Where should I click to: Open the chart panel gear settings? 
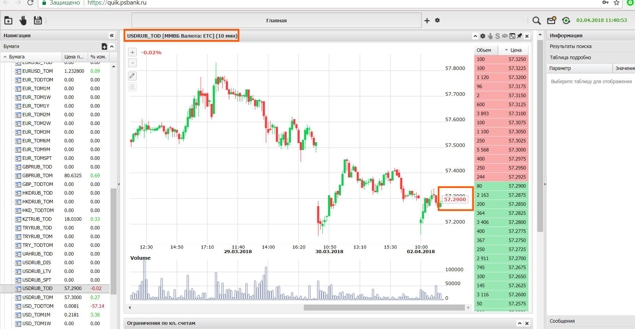click(483, 36)
